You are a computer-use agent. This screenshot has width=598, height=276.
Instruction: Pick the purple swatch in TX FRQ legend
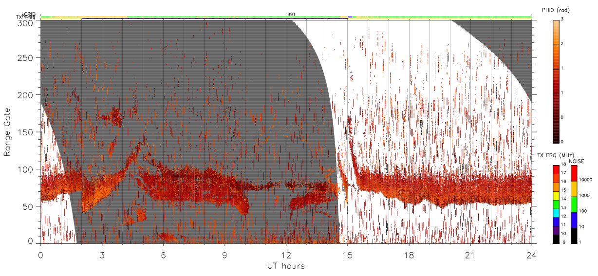(556, 231)
